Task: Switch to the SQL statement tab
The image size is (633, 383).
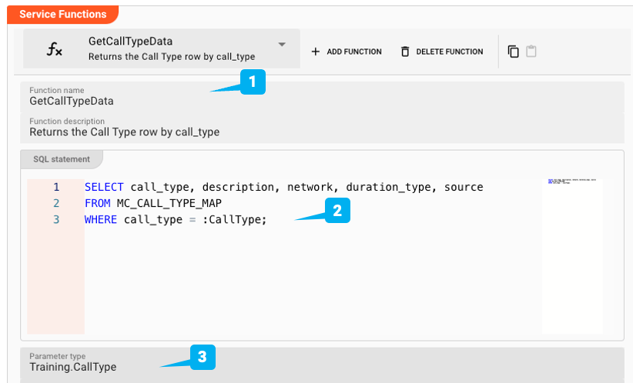Action: 62,159
